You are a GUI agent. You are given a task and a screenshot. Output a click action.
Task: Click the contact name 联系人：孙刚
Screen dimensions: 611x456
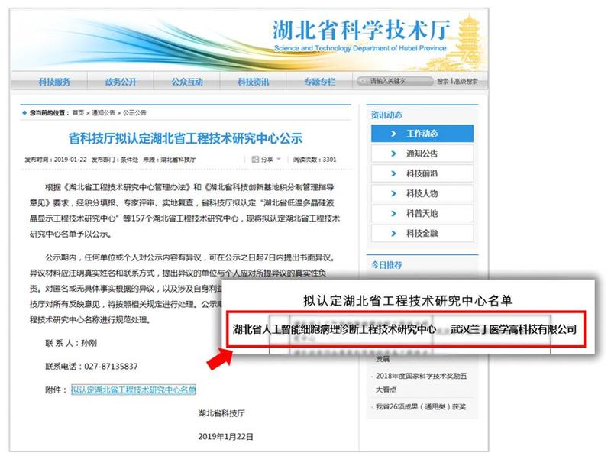pyautogui.click(x=71, y=343)
